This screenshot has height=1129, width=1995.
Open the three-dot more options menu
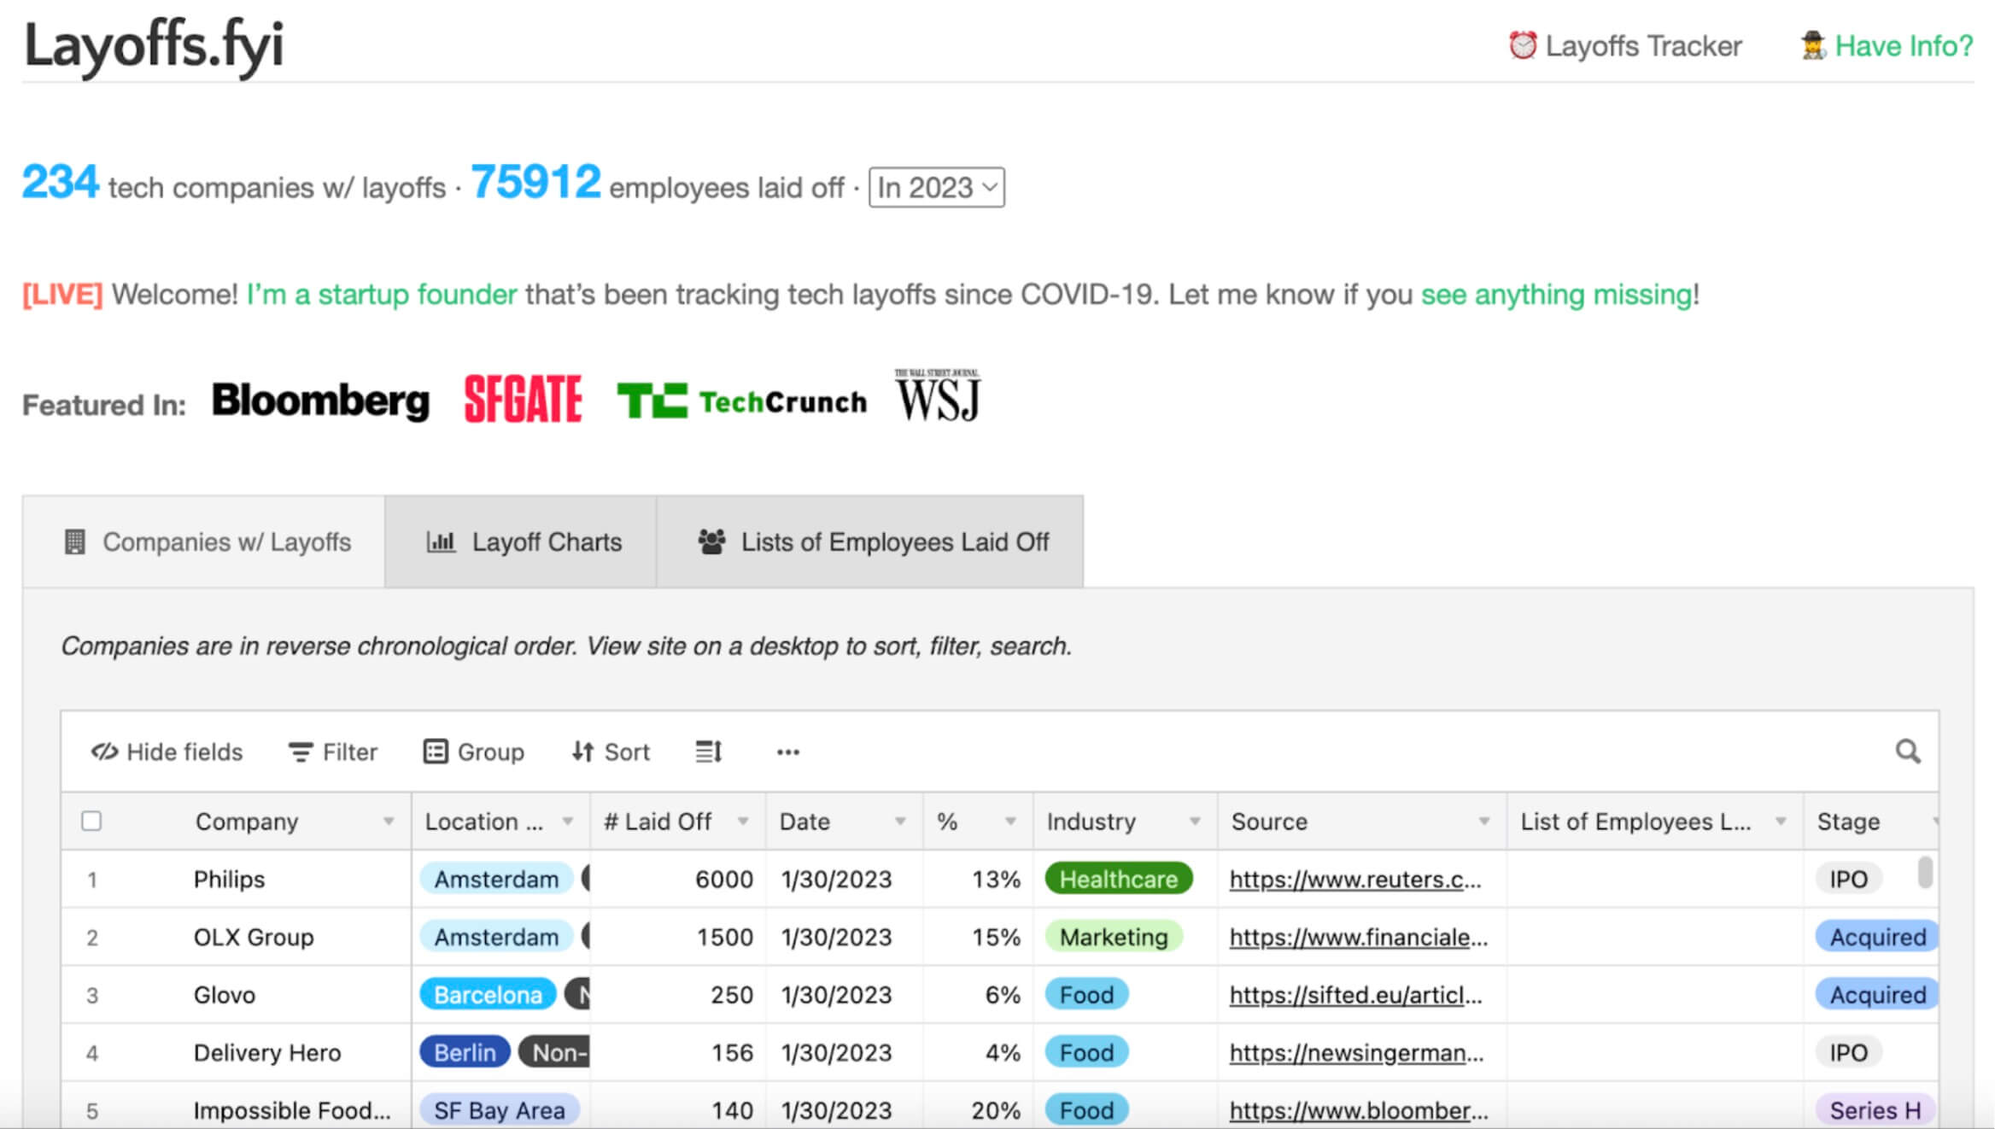click(x=787, y=752)
